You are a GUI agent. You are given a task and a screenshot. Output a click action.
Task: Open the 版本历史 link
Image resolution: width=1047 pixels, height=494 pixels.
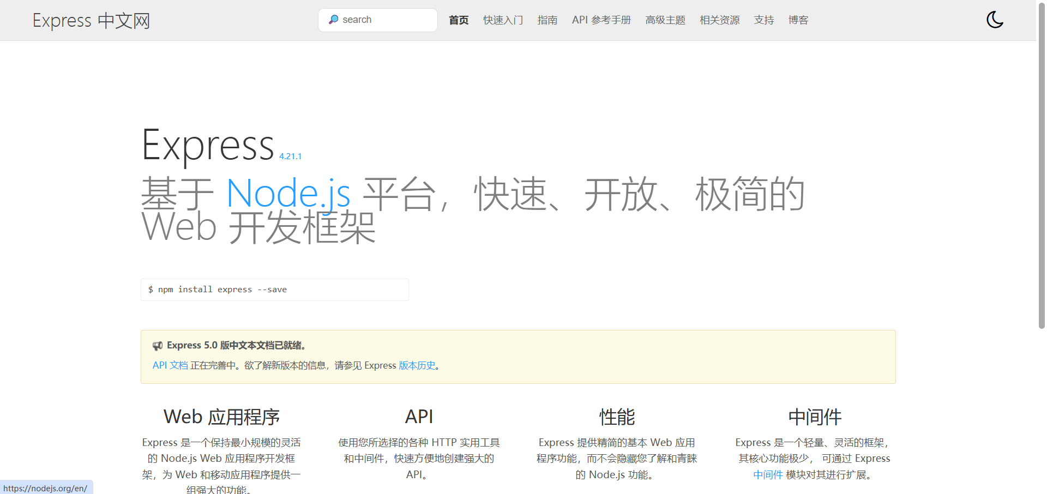[x=417, y=365]
